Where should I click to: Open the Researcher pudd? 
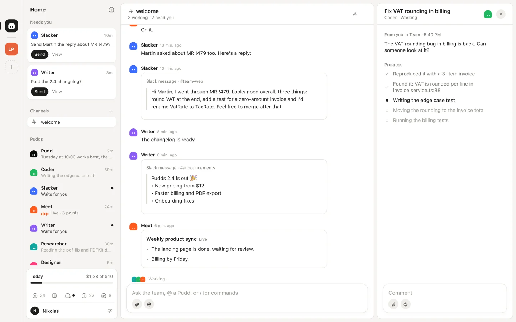[x=72, y=247]
